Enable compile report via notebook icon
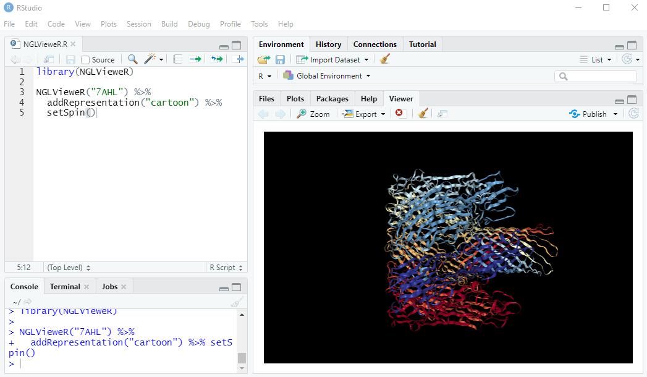This screenshot has width=647, height=377. click(x=177, y=59)
